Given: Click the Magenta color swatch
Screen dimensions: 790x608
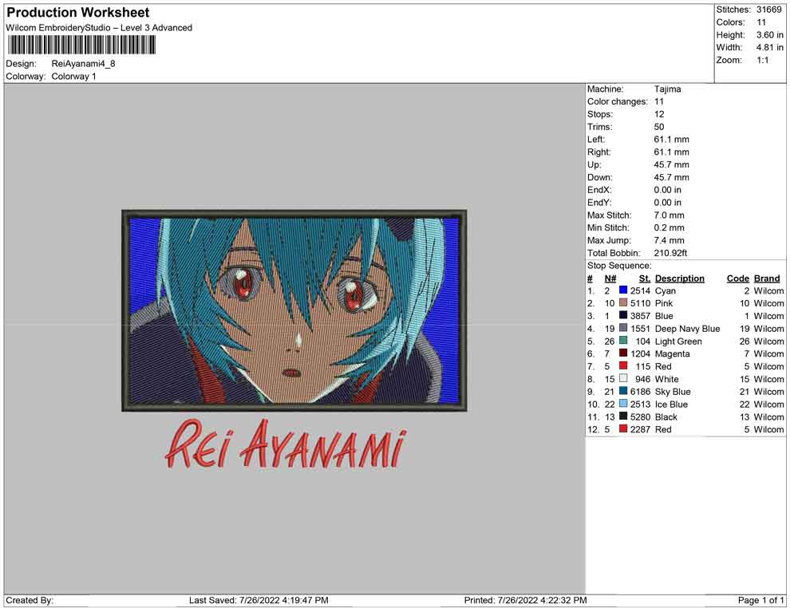Looking at the screenshot, I should point(623,353).
